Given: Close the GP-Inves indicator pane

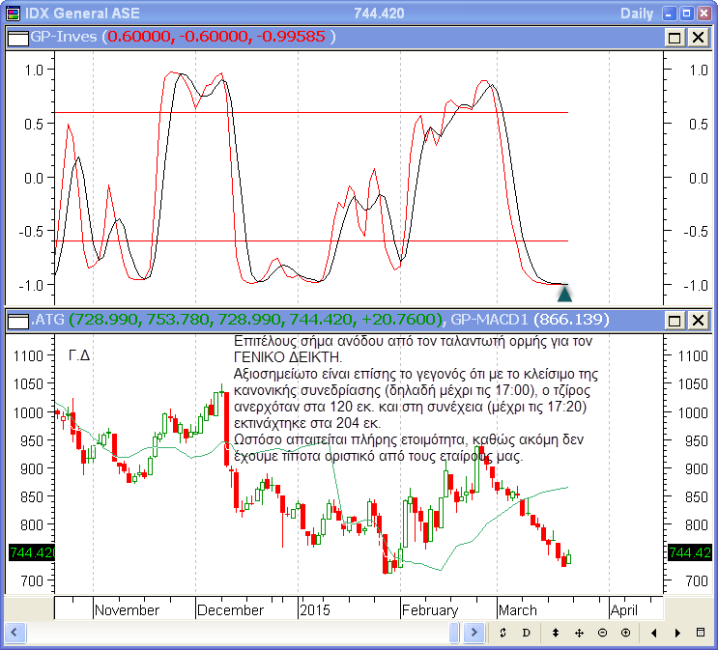Looking at the screenshot, I should point(698,38).
